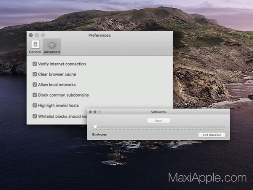This screenshot has height=190, width=253.
Task: Toggle the Whitelist blocks checkbox
Action: (x=35, y=117)
